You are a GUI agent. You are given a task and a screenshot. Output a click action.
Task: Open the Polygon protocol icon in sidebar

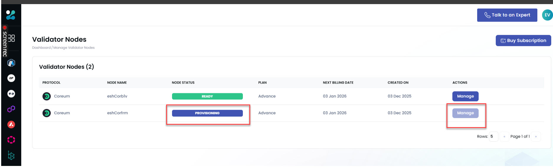(11, 109)
